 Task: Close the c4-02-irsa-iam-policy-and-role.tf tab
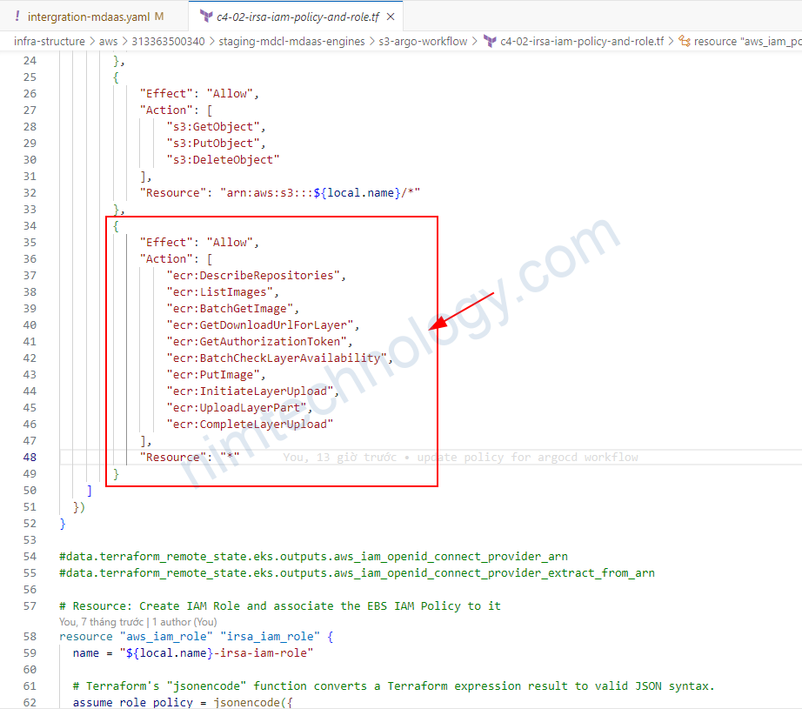(x=390, y=17)
